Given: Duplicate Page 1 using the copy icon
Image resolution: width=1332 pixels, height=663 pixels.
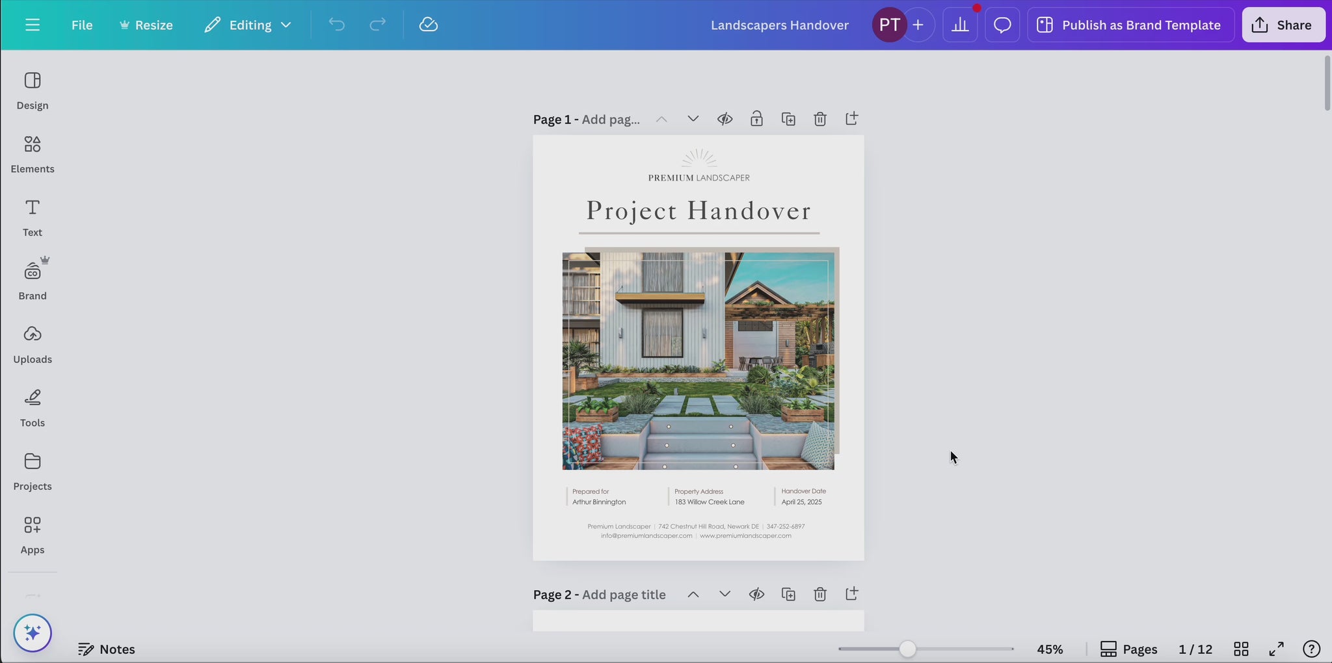Looking at the screenshot, I should click(788, 119).
